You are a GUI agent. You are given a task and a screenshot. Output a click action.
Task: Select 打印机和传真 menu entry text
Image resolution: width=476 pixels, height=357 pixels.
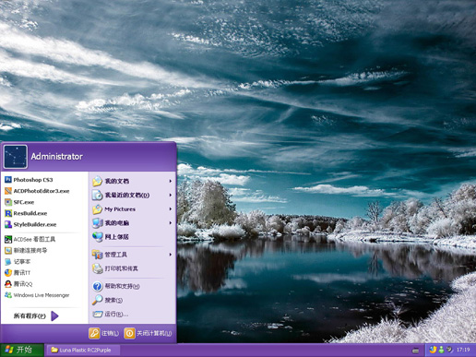pos(121,268)
